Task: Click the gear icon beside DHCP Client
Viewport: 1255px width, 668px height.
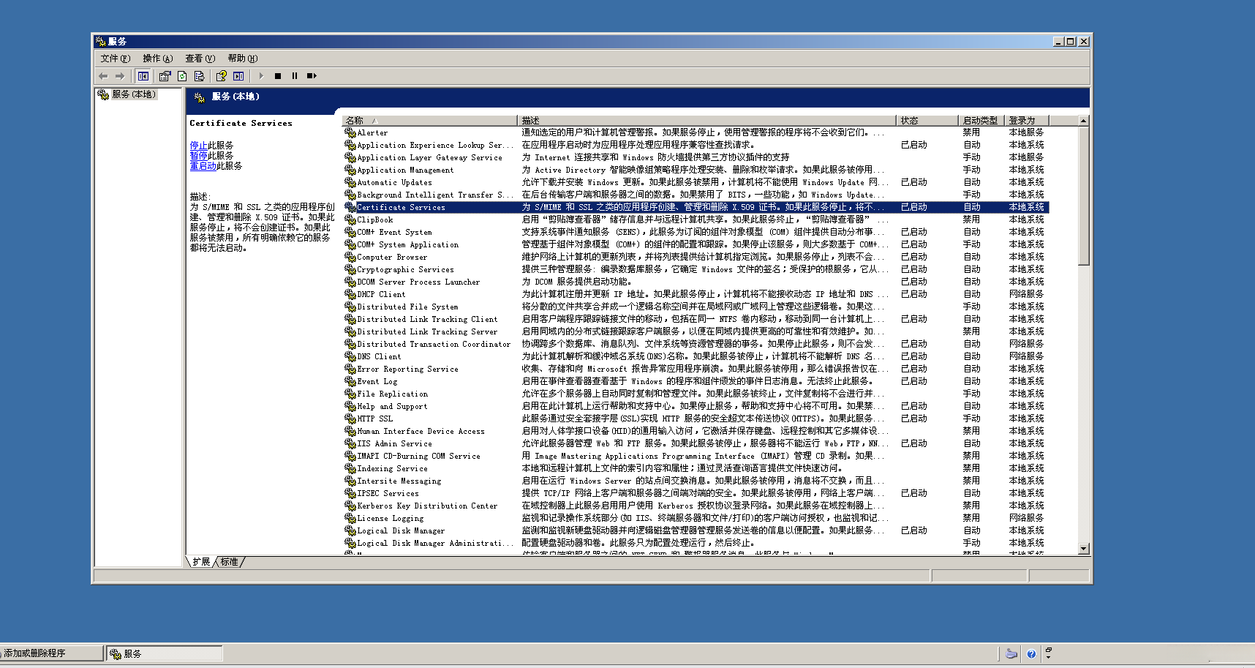Action: pos(350,294)
